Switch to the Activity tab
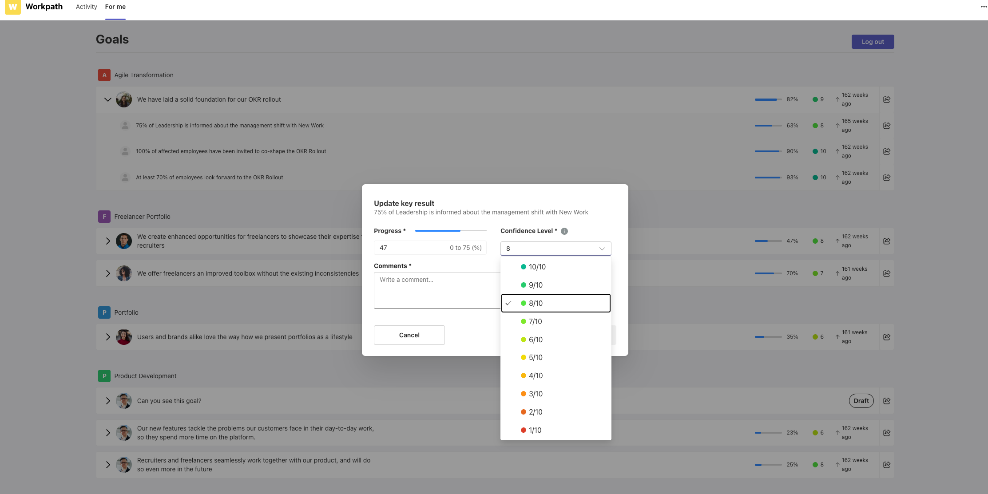This screenshot has height=494, width=988. click(x=86, y=7)
